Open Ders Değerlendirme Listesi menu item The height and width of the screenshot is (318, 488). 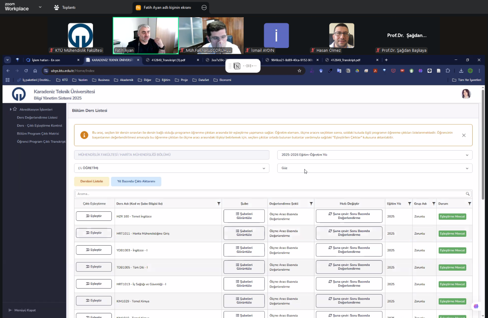(37, 118)
